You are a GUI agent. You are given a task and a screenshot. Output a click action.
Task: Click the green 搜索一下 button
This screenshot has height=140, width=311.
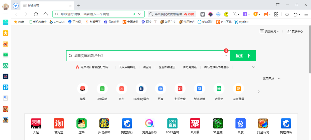(x=243, y=56)
